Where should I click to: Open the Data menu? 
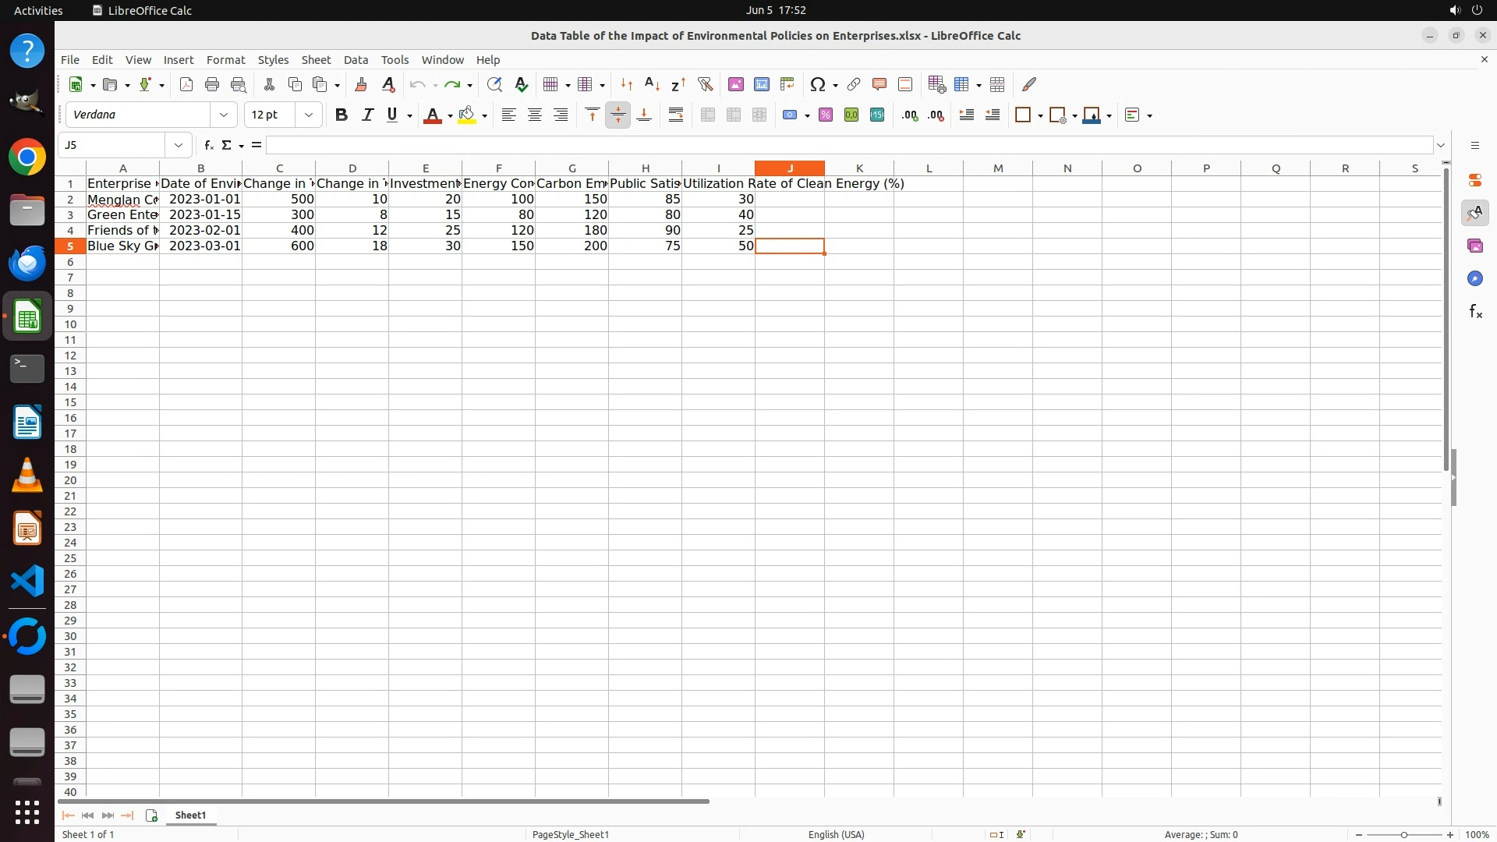pyautogui.click(x=356, y=60)
